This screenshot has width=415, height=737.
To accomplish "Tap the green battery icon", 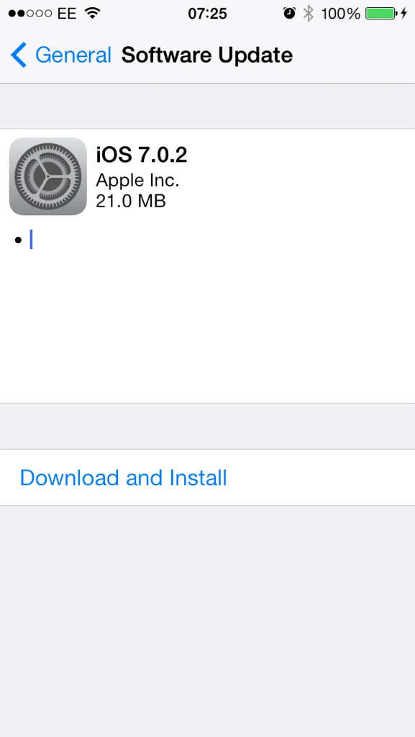I will pyautogui.click(x=380, y=13).
